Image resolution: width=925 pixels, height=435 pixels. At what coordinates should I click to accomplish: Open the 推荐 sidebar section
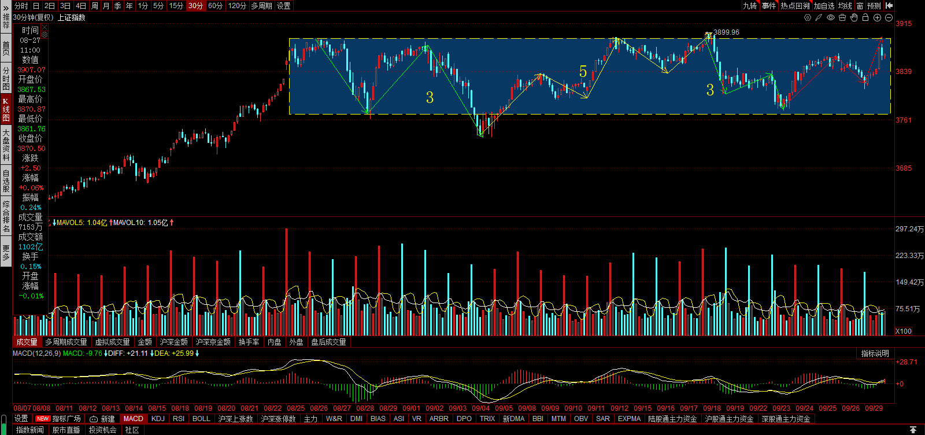click(6, 21)
